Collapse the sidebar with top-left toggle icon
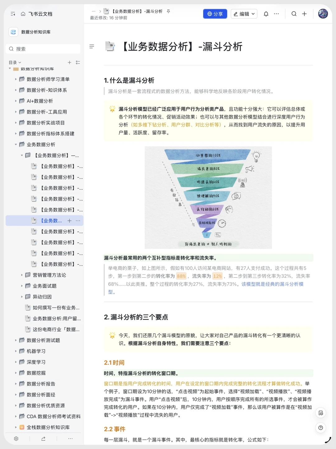The height and width of the screenshot is (449, 336). click(13, 14)
